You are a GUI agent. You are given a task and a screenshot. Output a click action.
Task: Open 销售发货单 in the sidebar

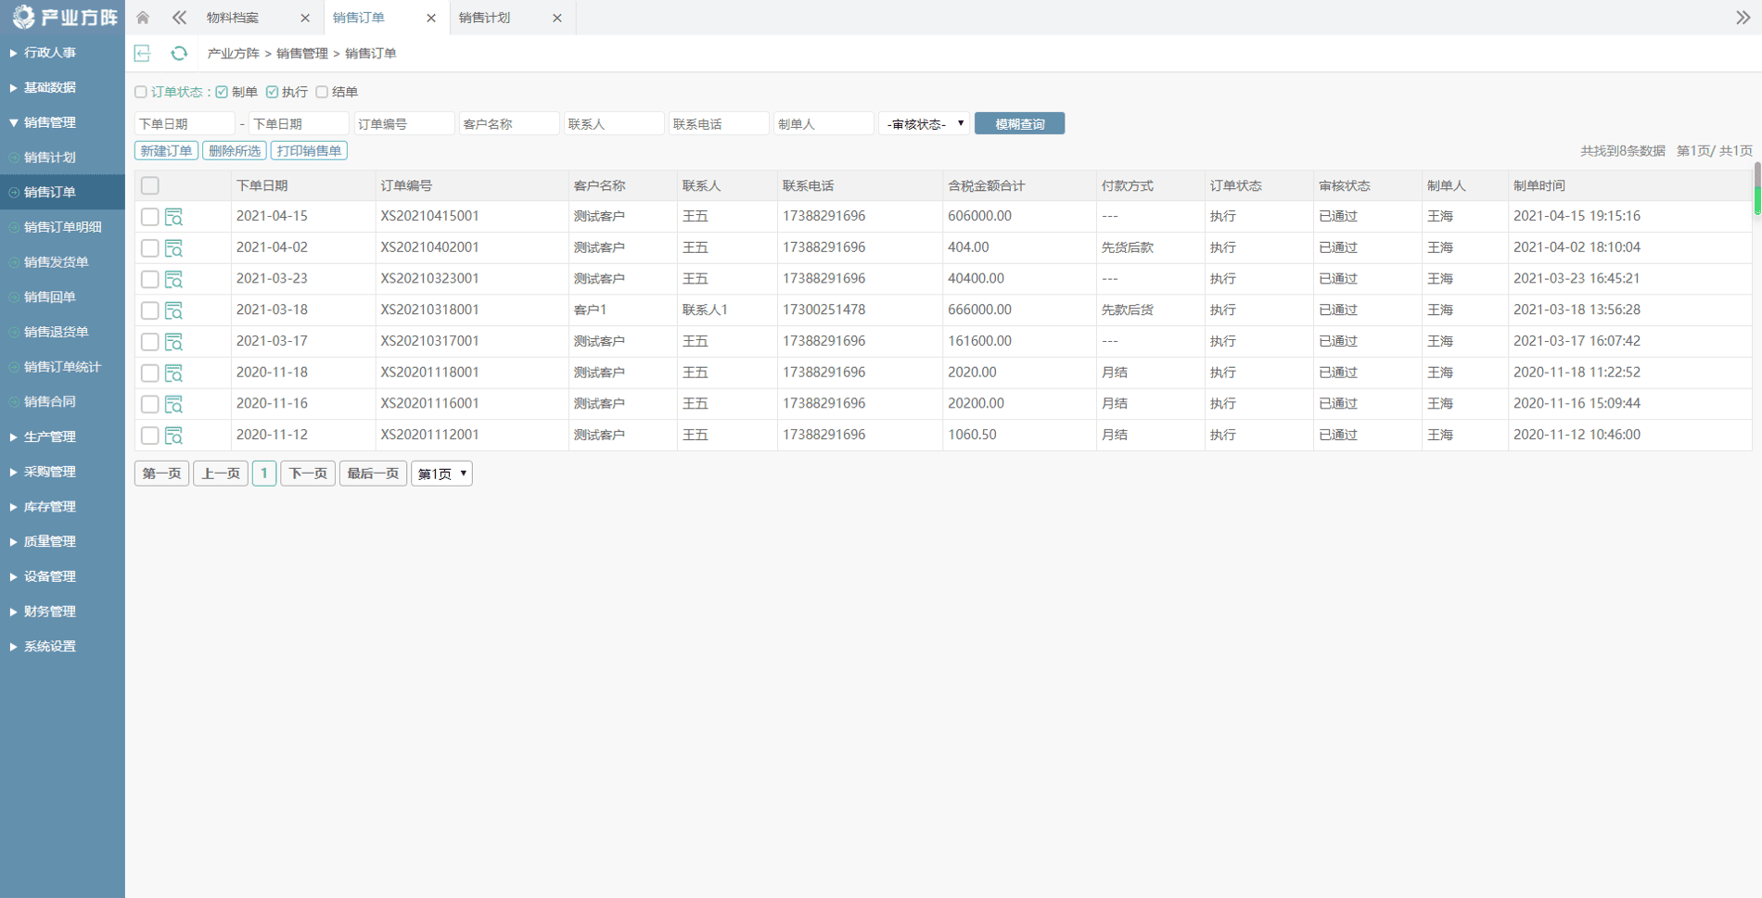[56, 262]
